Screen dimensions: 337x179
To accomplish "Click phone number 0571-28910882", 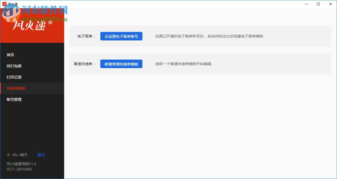I will (19, 169).
